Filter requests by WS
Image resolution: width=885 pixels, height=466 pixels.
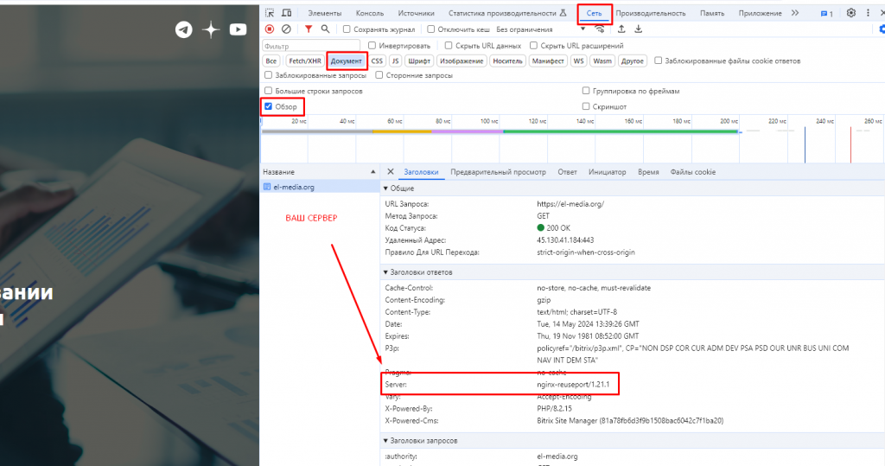point(578,61)
